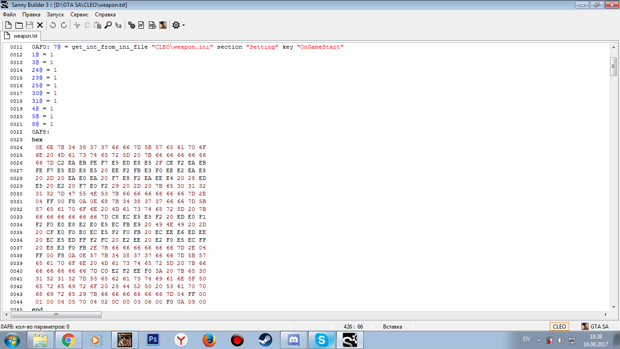Open the Сервис menu

coord(79,15)
